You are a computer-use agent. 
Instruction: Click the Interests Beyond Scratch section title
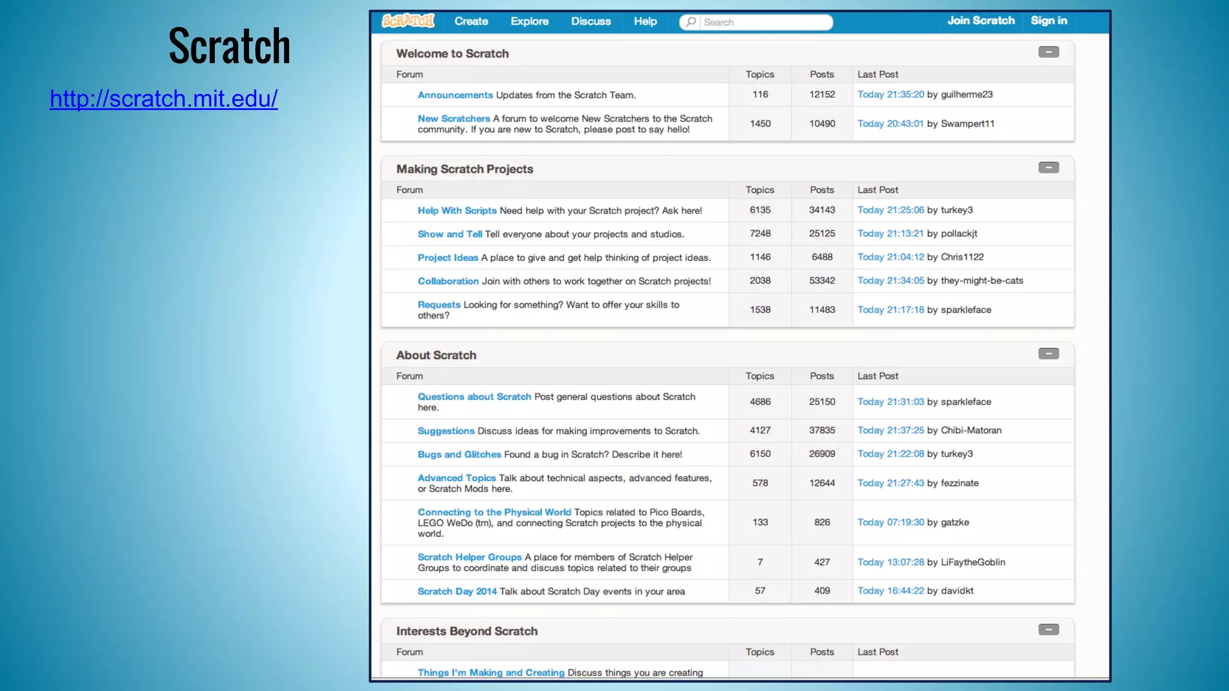click(x=467, y=631)
